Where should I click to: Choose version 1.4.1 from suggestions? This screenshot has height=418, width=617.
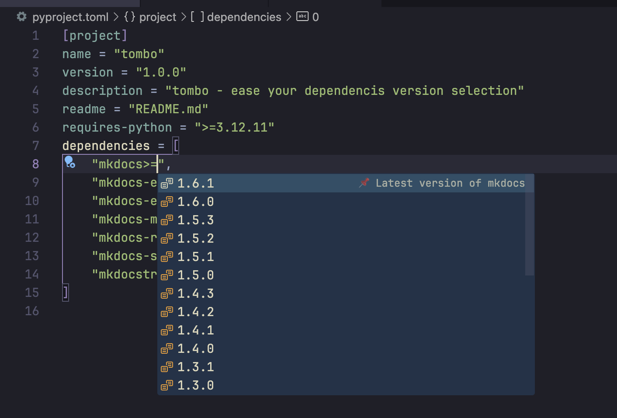click(x=346, y=330)
